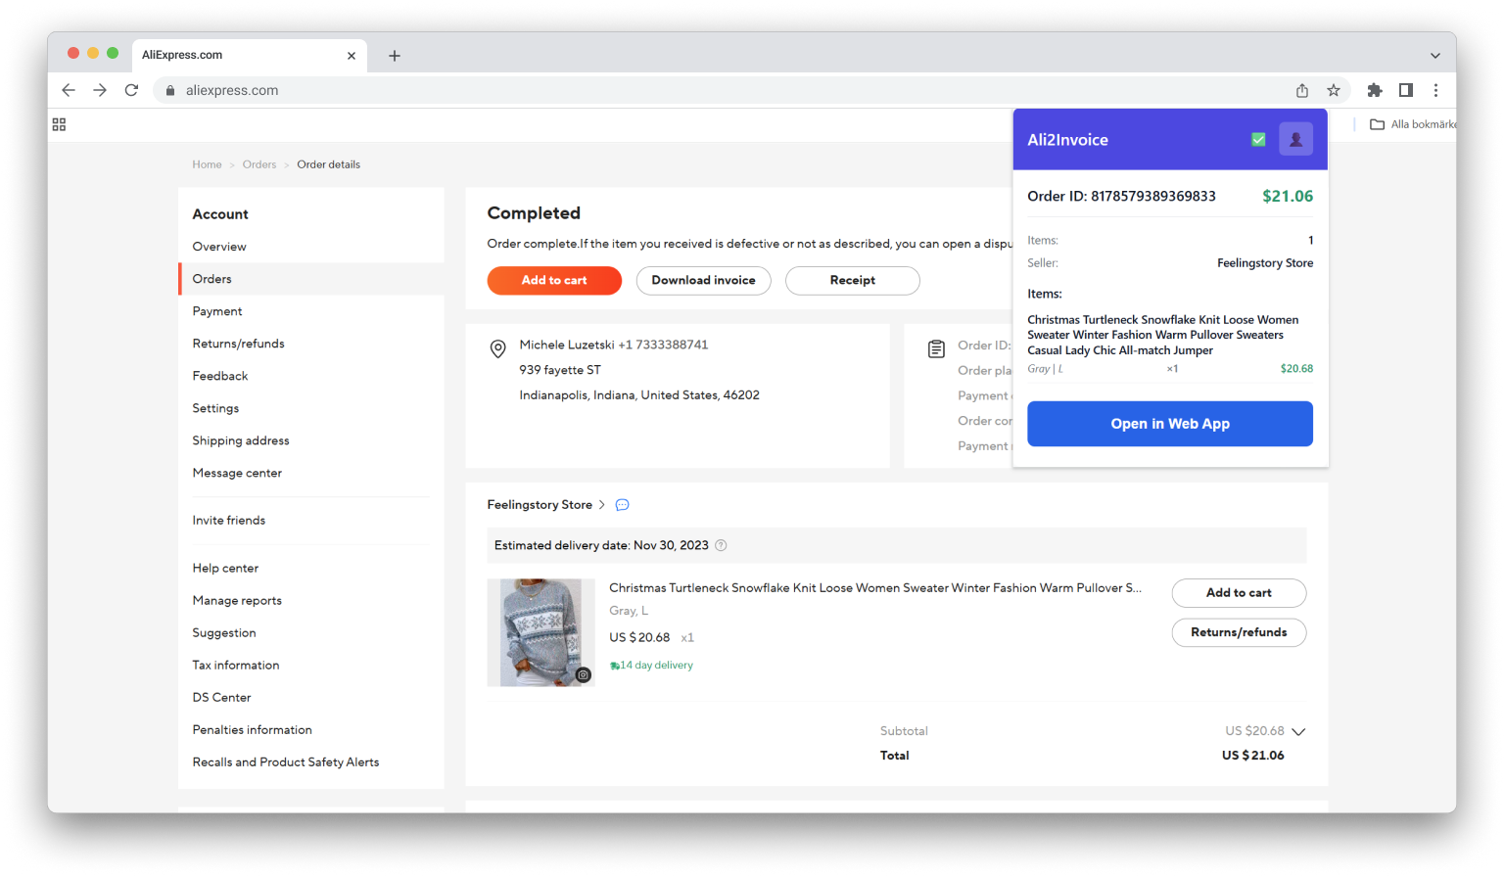
Task: Click the message chat icon beside Feelingstory Store
Action: tap(622, 505)
